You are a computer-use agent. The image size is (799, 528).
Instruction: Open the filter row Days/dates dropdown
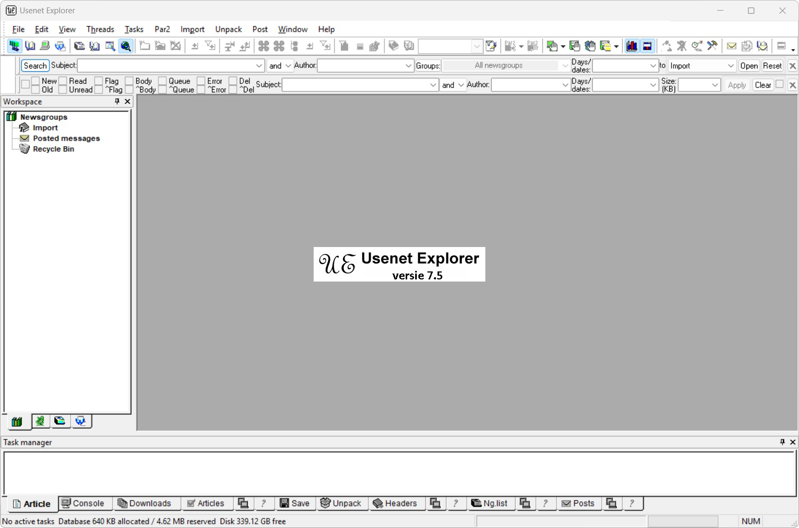[x=653, y=85]
